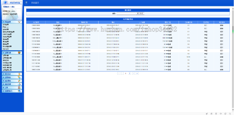Go to page 2 in pagination

point(130,73)
